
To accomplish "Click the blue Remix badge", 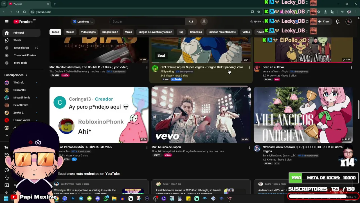I will pos(177,80).
